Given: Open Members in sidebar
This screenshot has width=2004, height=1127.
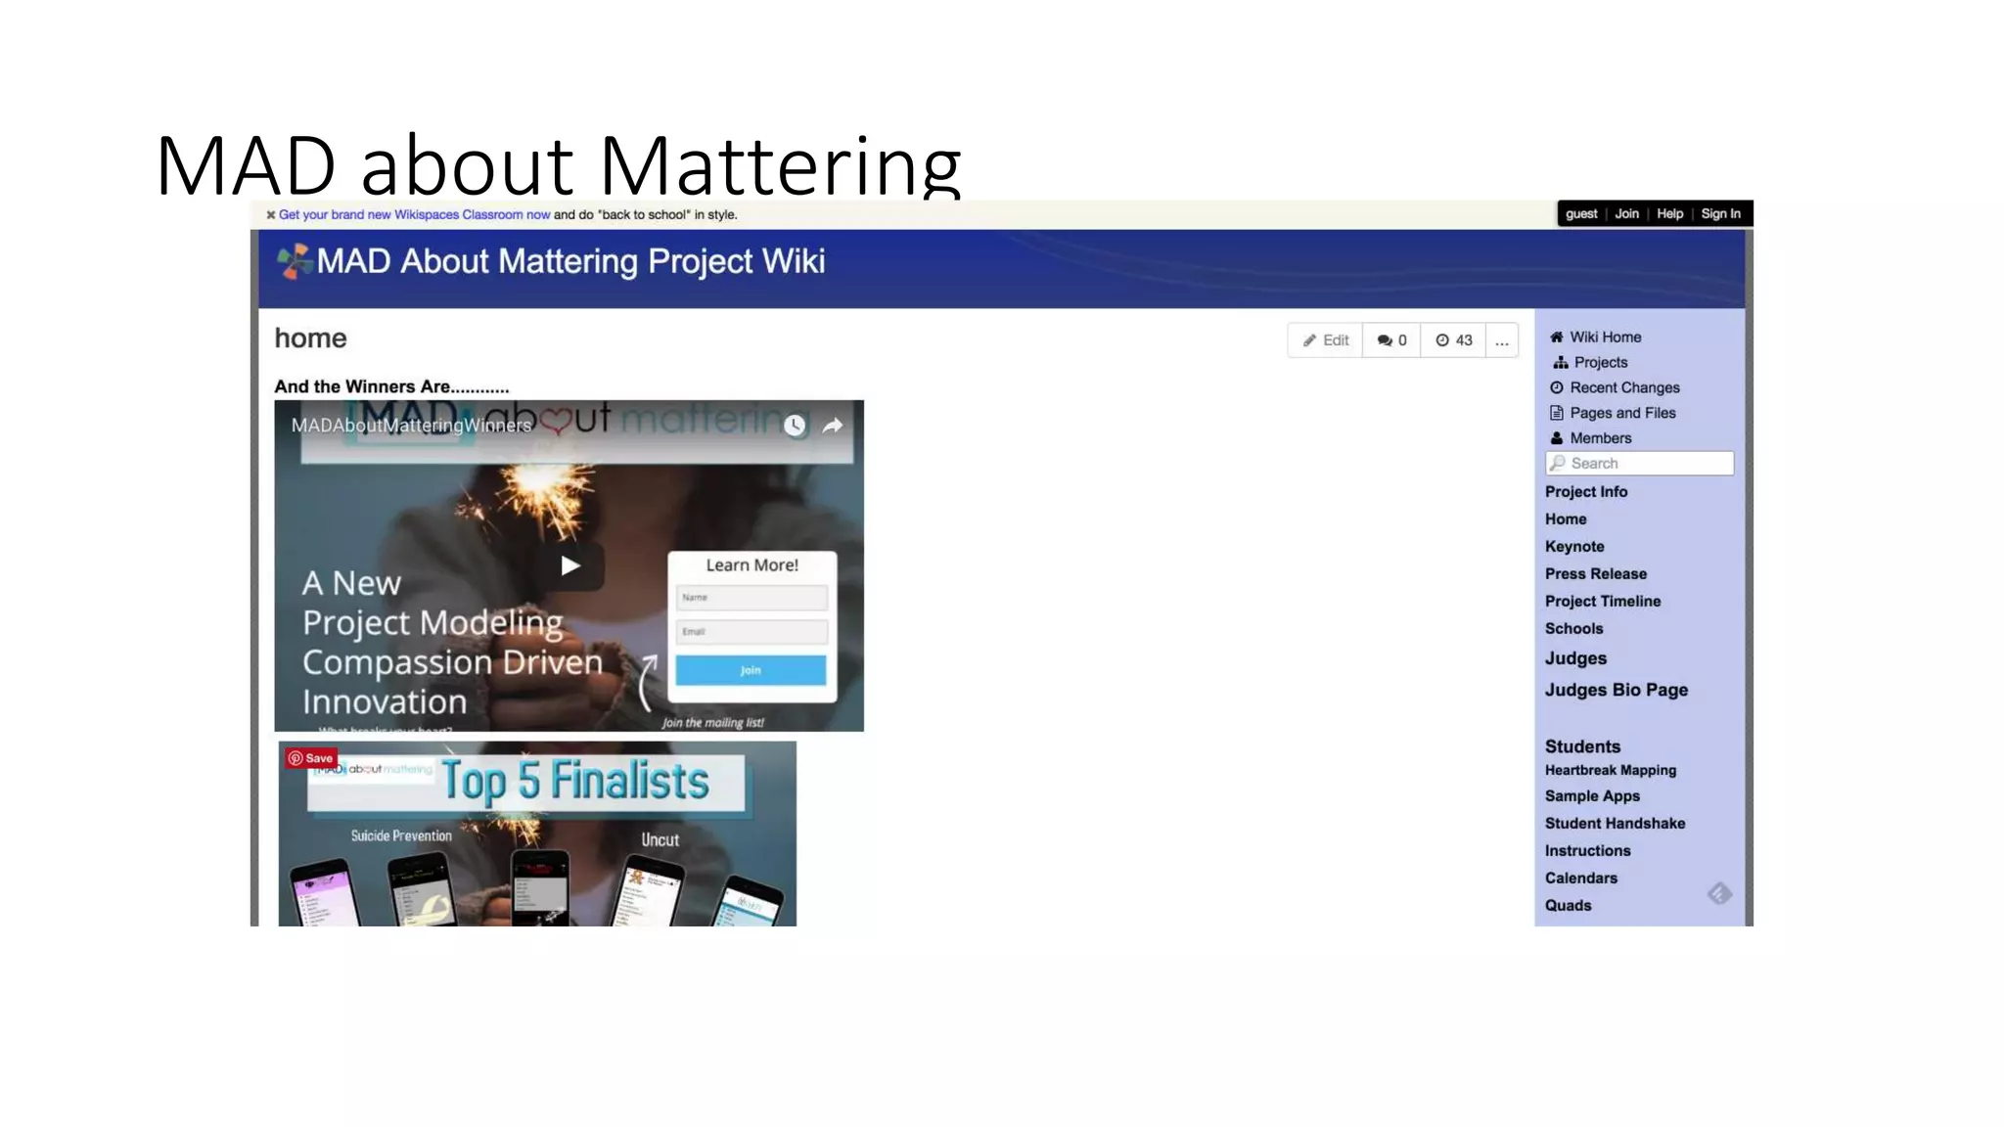Looking at the screenshot, I should click(1591, 439).
